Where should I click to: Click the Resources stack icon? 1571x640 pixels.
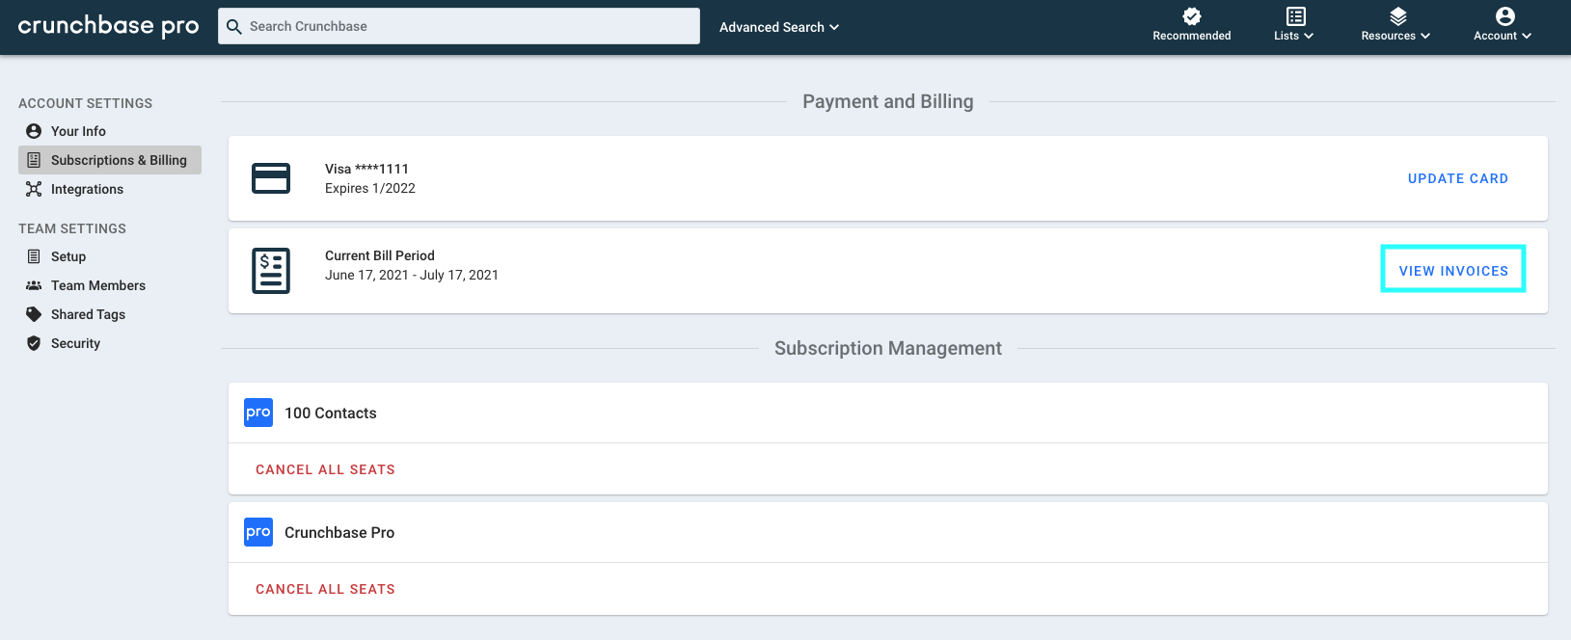pos(1398,16)
